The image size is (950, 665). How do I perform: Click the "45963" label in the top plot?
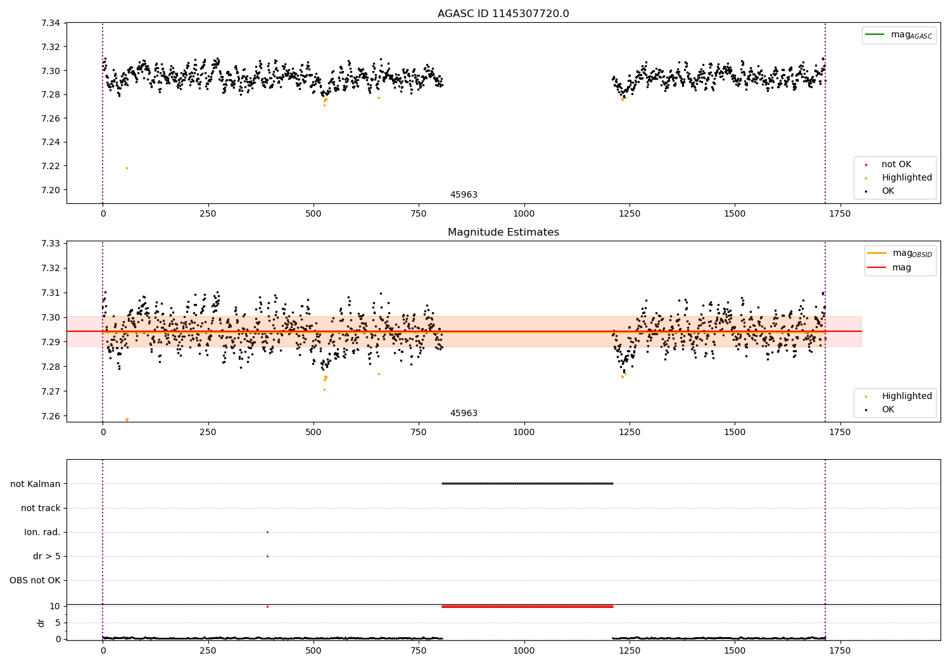click(464, 195)
